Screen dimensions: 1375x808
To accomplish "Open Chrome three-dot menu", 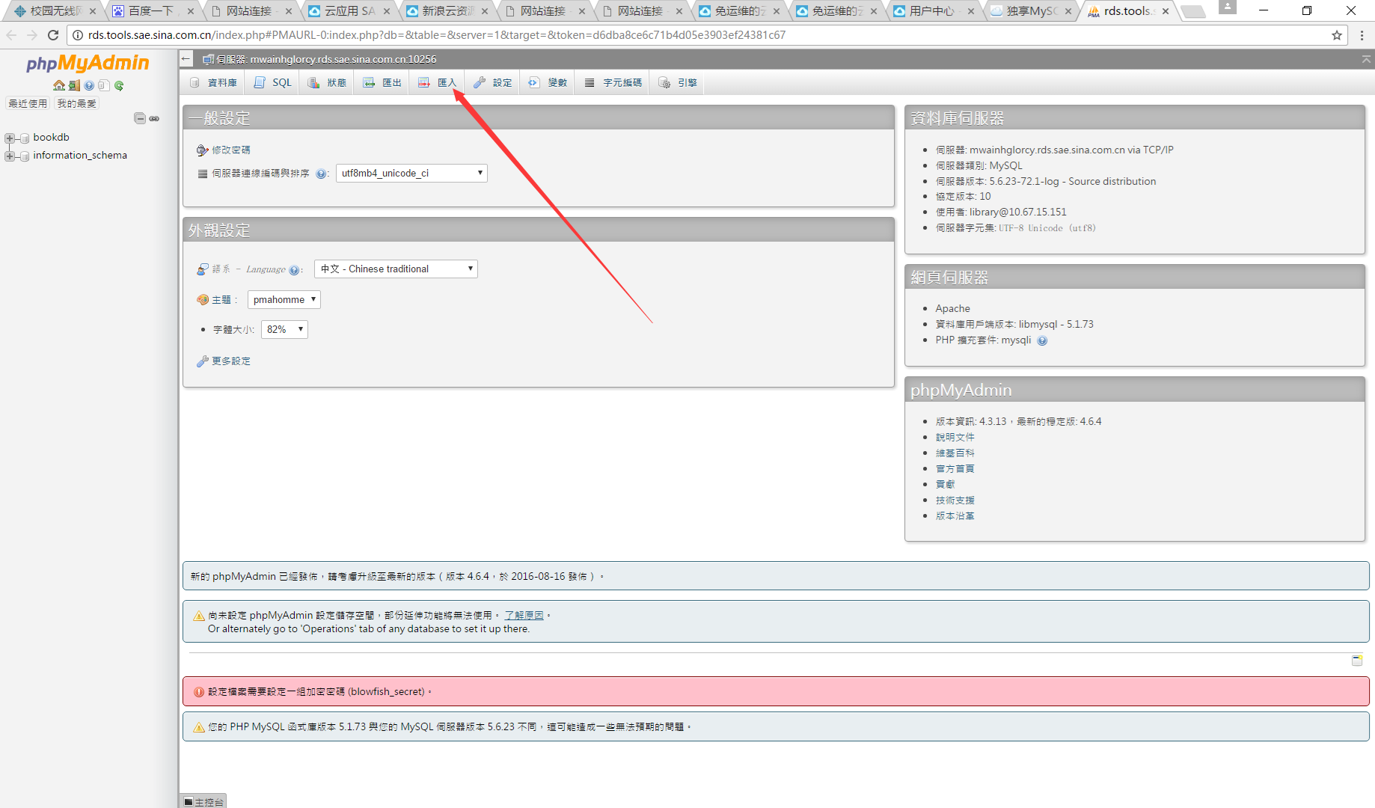I will [1362, 35].
